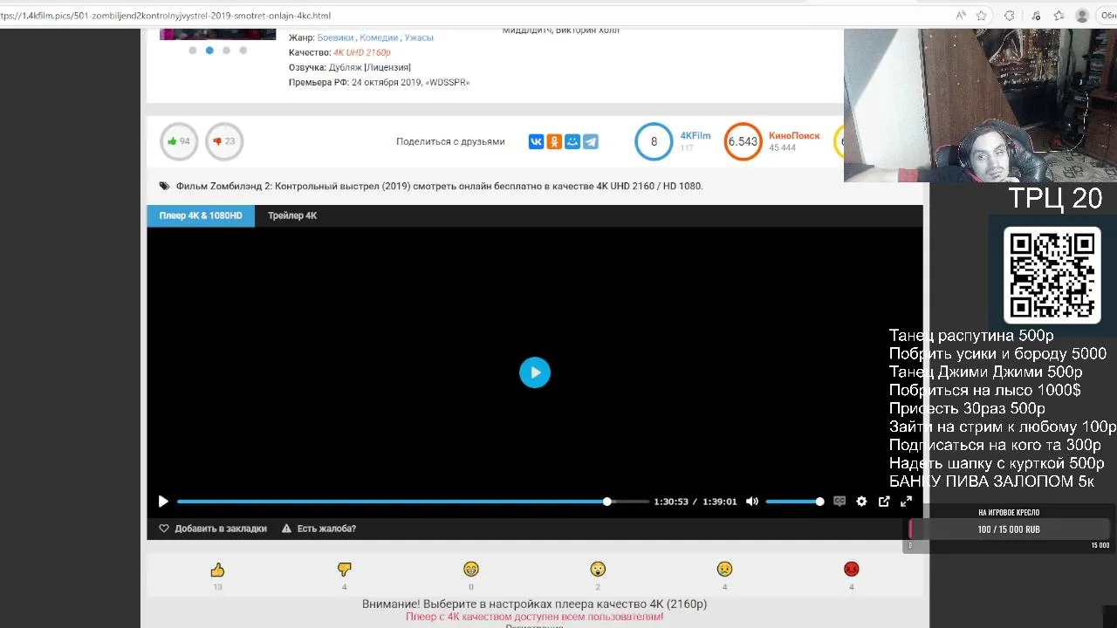Click the tag icon before the film title
The width and height of the screenshot is (1117, 628).
click(164, 186)
